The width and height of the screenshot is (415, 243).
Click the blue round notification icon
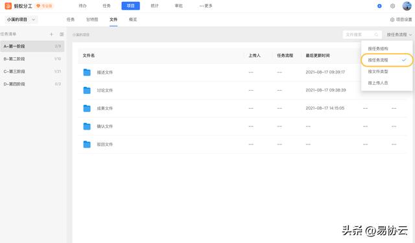pos(379,6)
